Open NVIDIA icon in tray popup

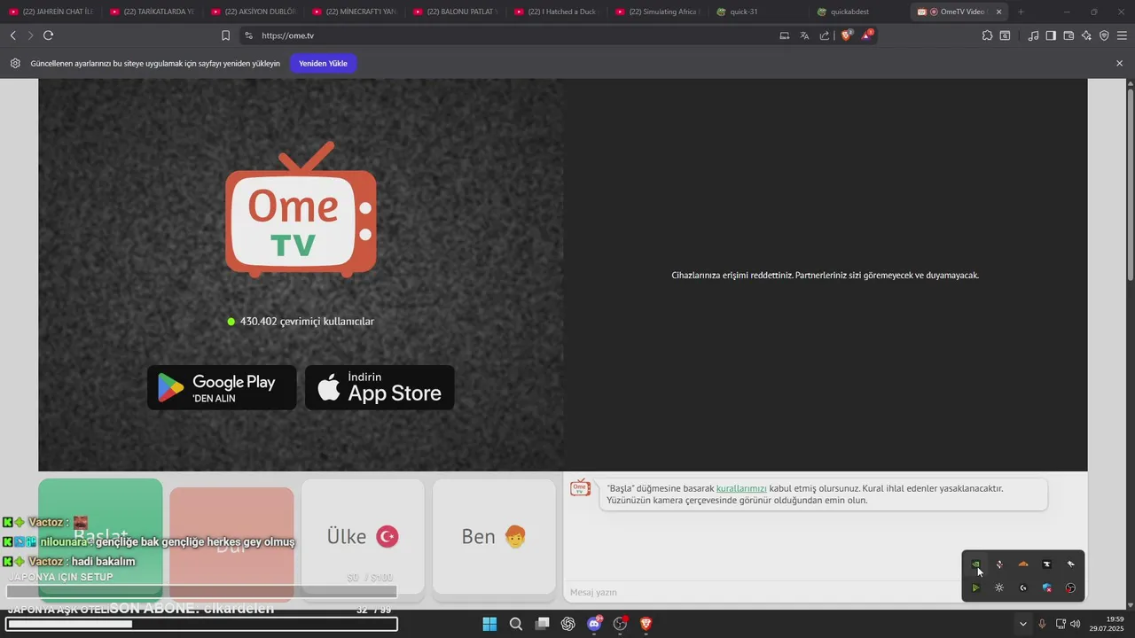coord(975,564)
